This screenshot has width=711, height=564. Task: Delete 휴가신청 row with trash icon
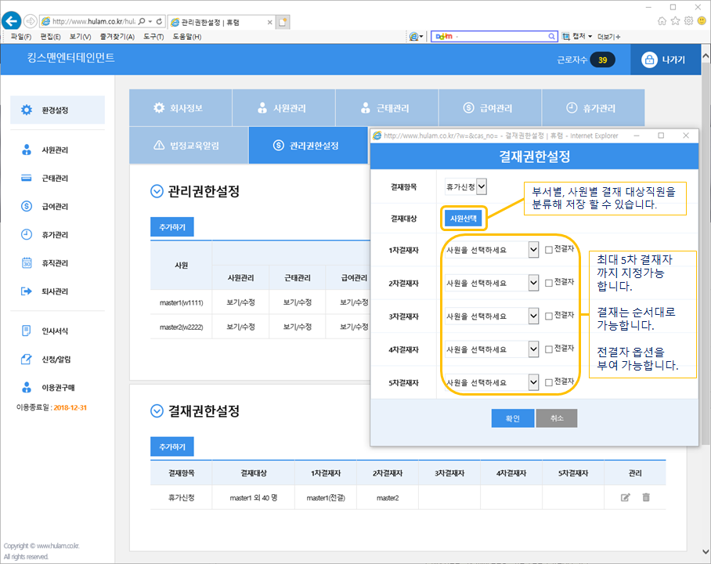tap(646, 497)
